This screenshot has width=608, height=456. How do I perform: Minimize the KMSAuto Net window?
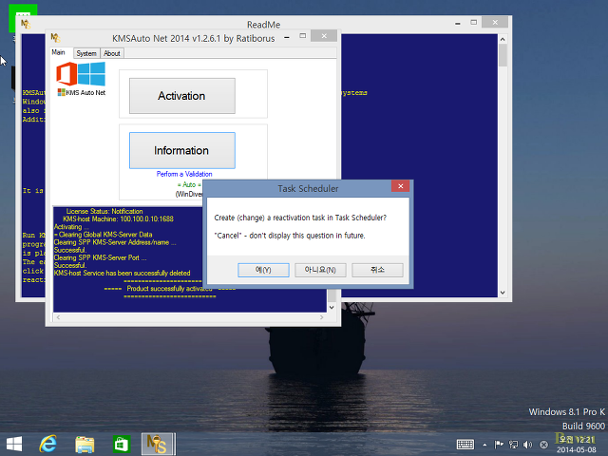(287, 38)
